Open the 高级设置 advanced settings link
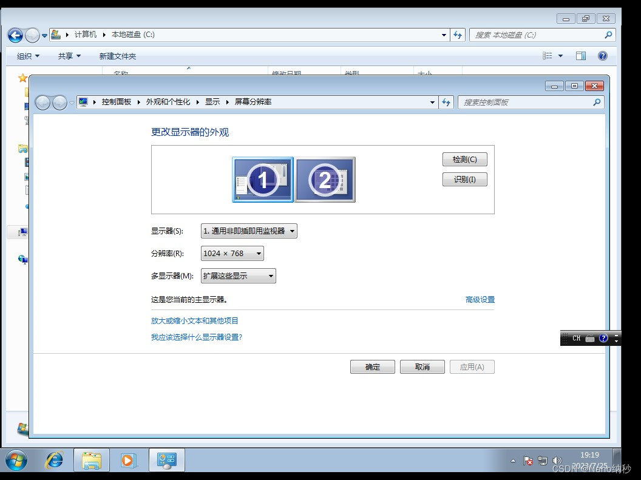641x480 pixels. pyautogui.click(x=480, y=299)
